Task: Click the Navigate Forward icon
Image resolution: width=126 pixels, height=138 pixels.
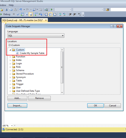Action: tap(40, 10)
